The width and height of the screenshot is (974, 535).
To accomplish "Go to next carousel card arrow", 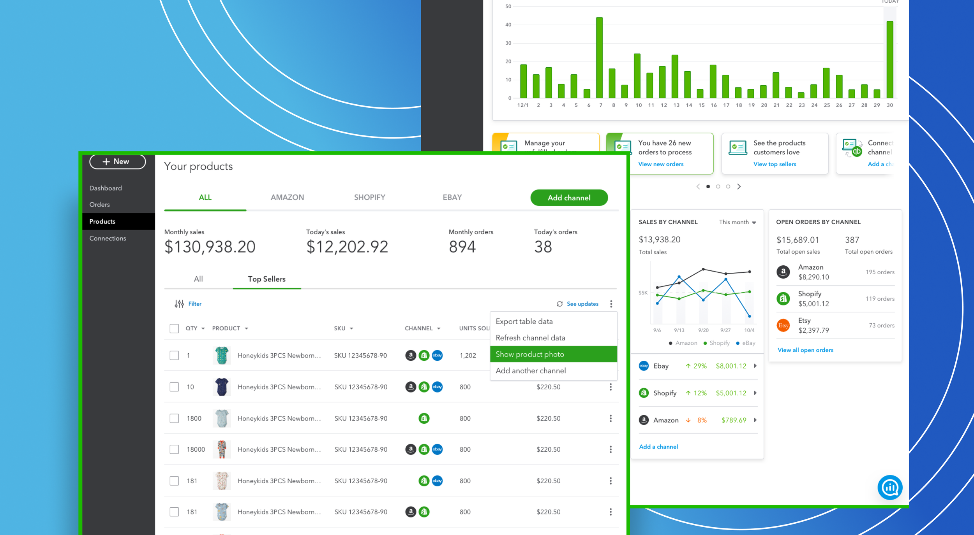I will [739, 186].
